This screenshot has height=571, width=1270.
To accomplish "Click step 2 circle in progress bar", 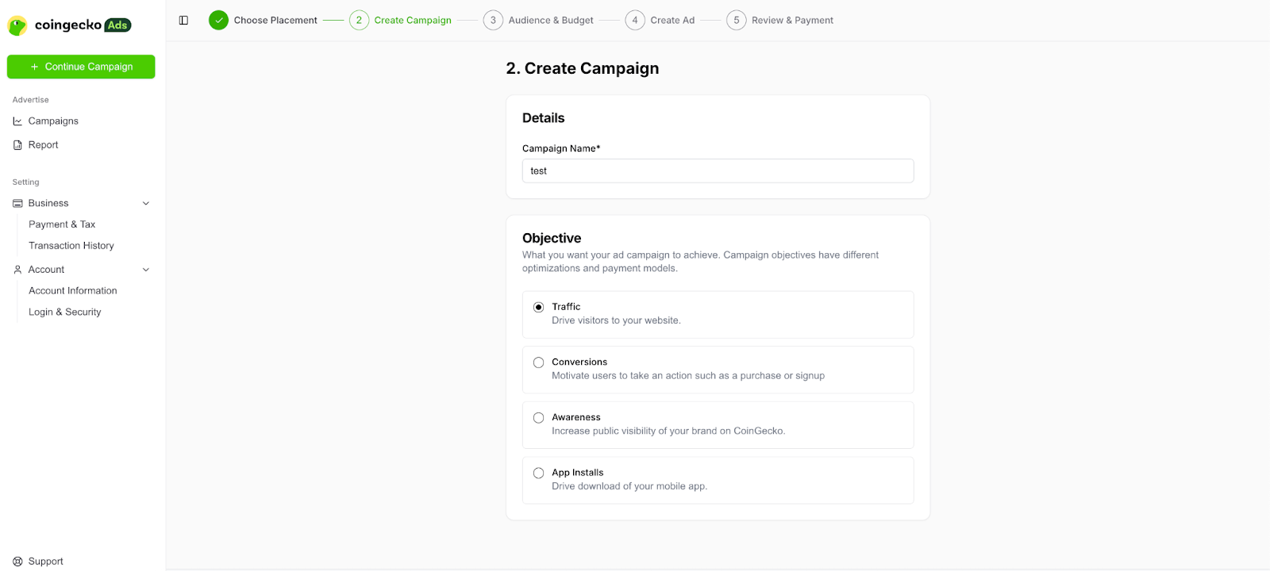I will (x=359, y=21).
